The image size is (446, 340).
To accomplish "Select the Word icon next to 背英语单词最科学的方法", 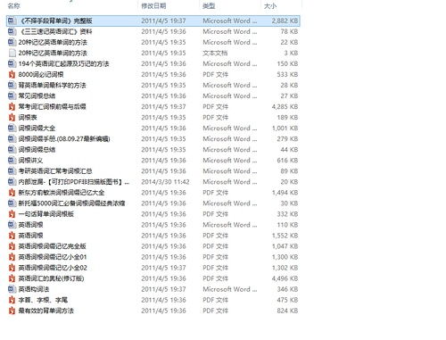I will (12, 85).
